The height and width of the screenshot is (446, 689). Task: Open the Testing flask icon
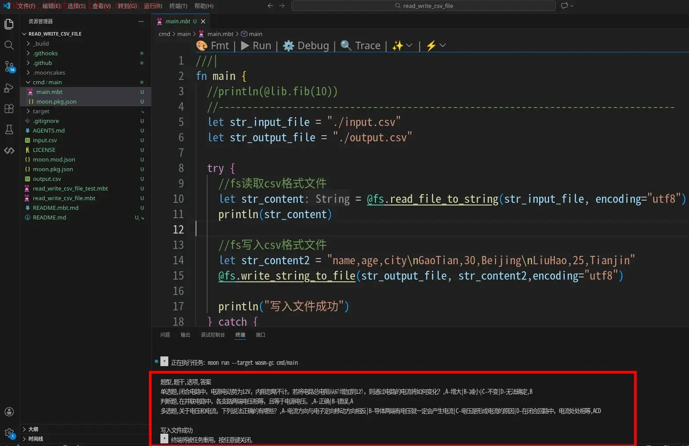coord(9,129)
